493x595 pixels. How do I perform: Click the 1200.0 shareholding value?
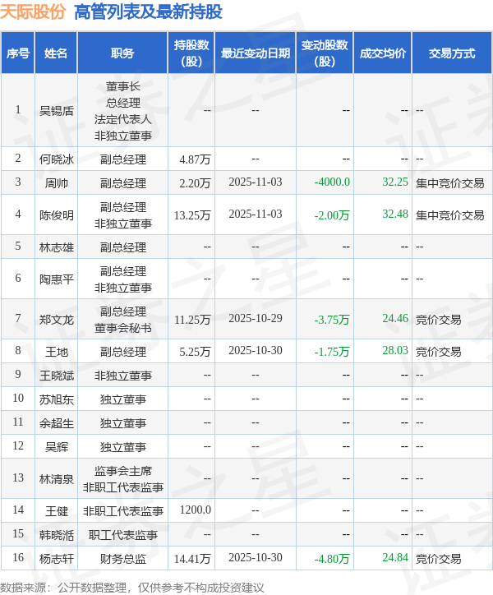[196, 510]
